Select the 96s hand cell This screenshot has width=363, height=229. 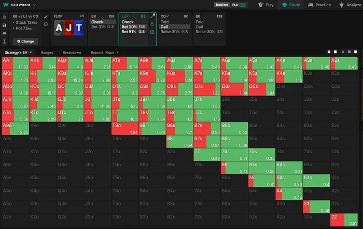click(x=234, y=129)
